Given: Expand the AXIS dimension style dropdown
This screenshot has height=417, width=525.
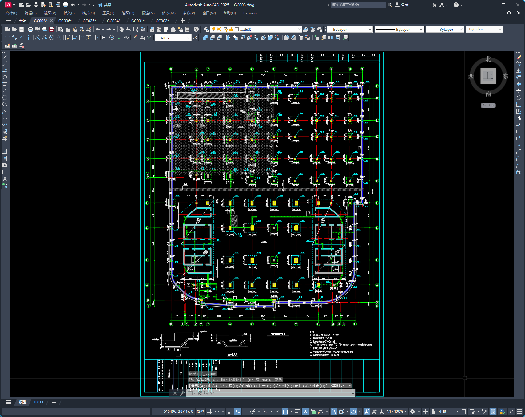Looking at the screenshot, I should point(189,38).
